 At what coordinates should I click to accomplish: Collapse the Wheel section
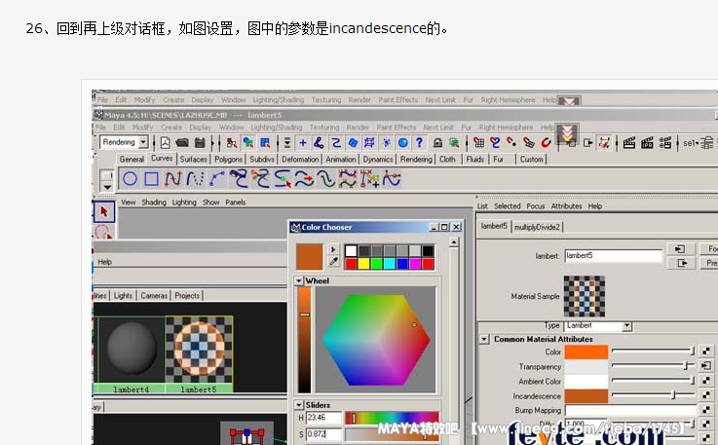[300, 281]
